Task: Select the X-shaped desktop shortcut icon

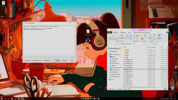Action: pyautogui.click(x=88, y=41)
